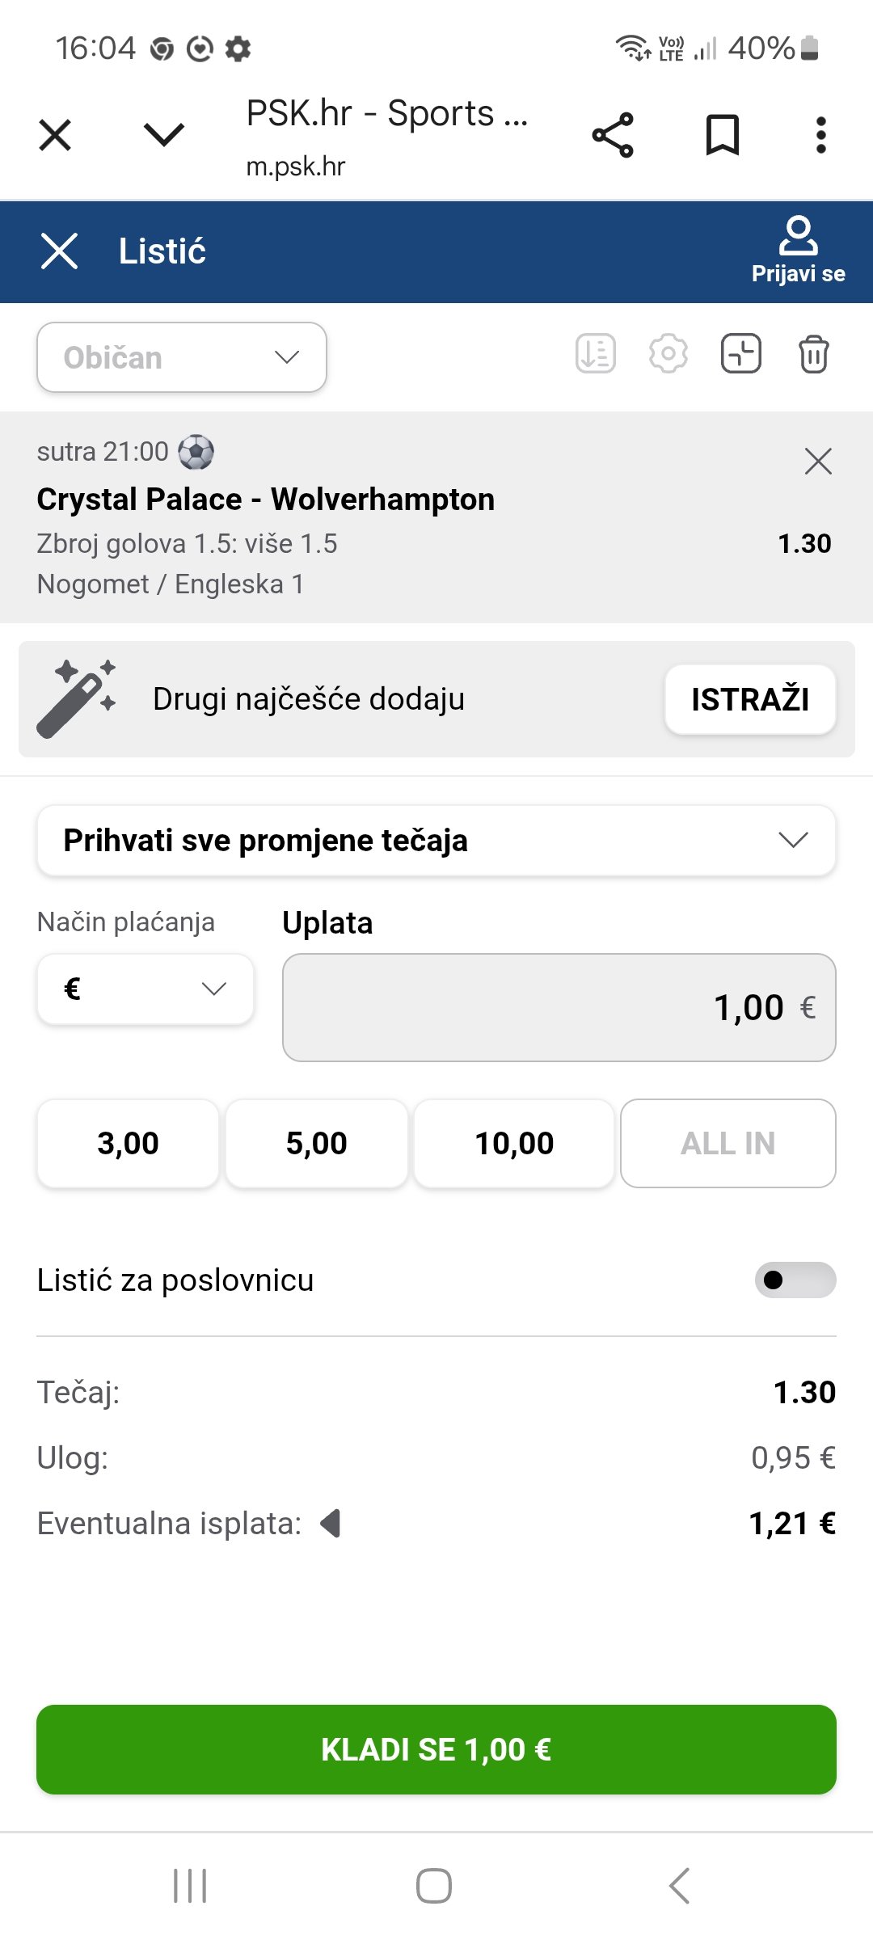This screenshot has height=1940, width=873.
Task: Expand Prihvati sve promjene tečaja dropdown
Action: (x=436, y=841)
